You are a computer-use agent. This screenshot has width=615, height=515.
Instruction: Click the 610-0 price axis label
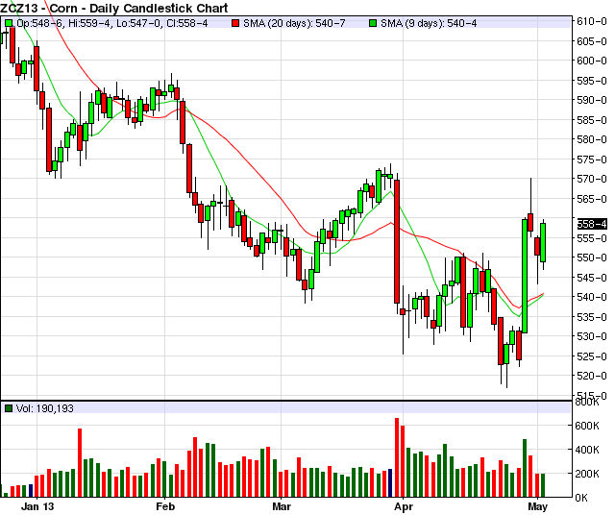[x=592, y=21]
